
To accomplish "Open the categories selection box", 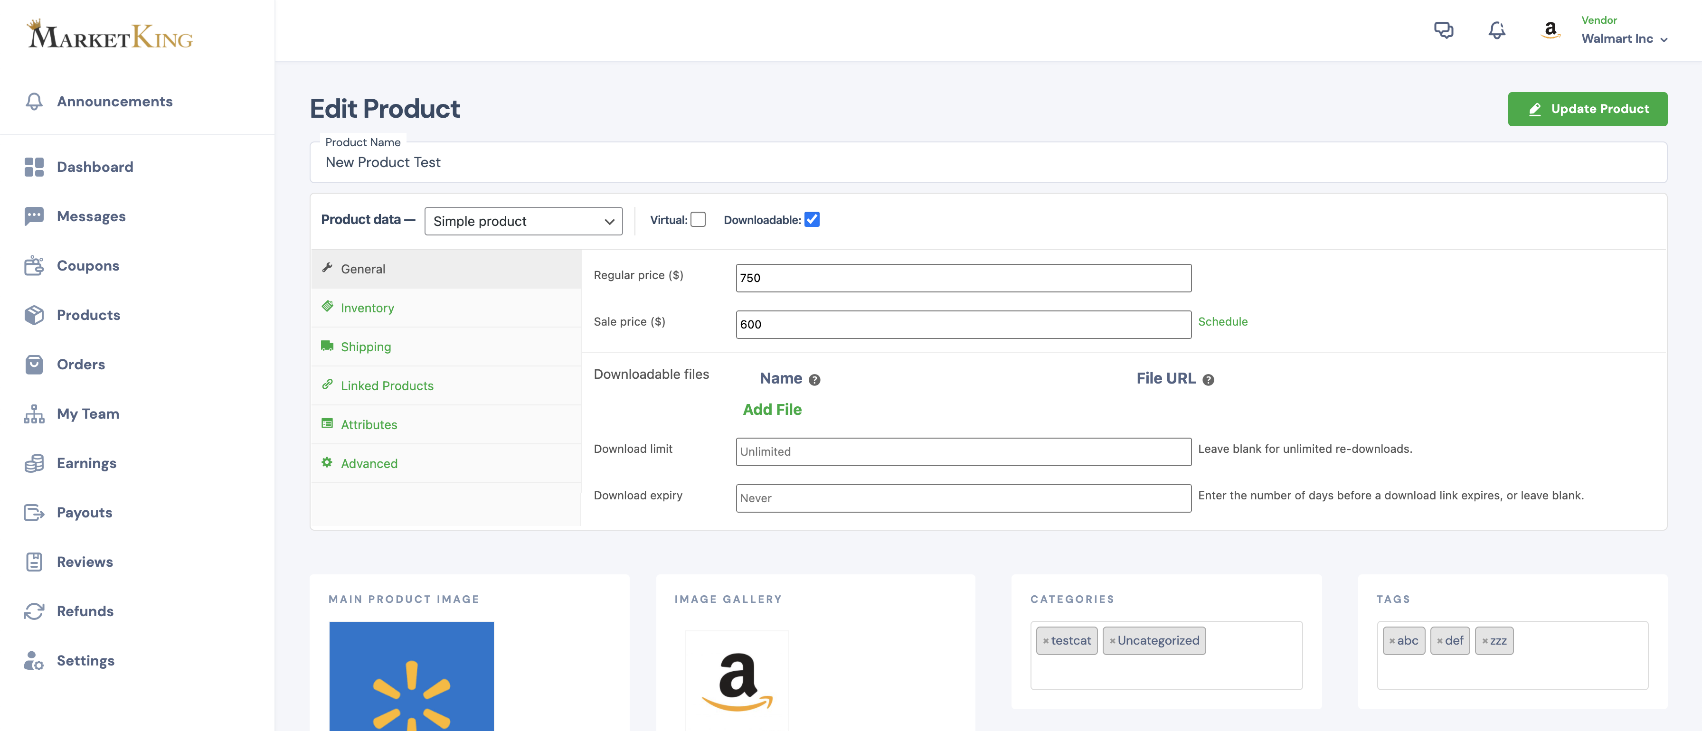I will point(1165,672).
